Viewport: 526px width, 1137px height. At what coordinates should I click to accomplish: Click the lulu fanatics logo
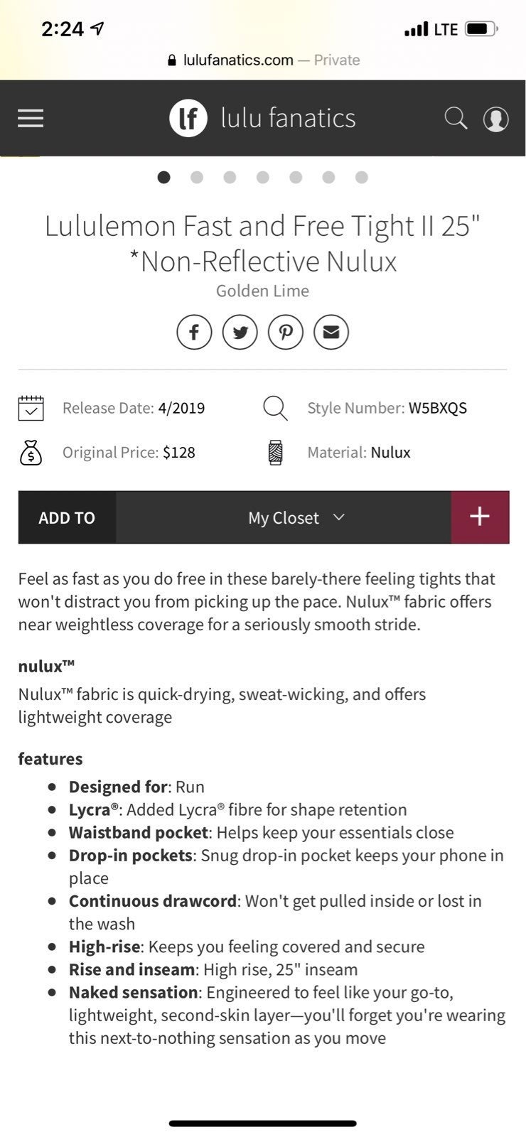point(263,118)
